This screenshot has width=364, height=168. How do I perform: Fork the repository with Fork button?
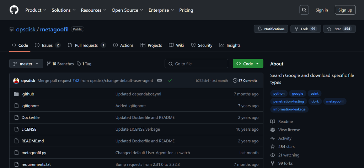coord(305,29)
